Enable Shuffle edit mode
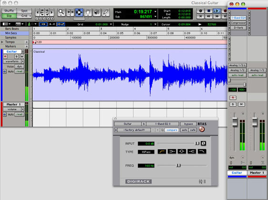This screenshot has width=268, height=200. (x=9, y=11)
